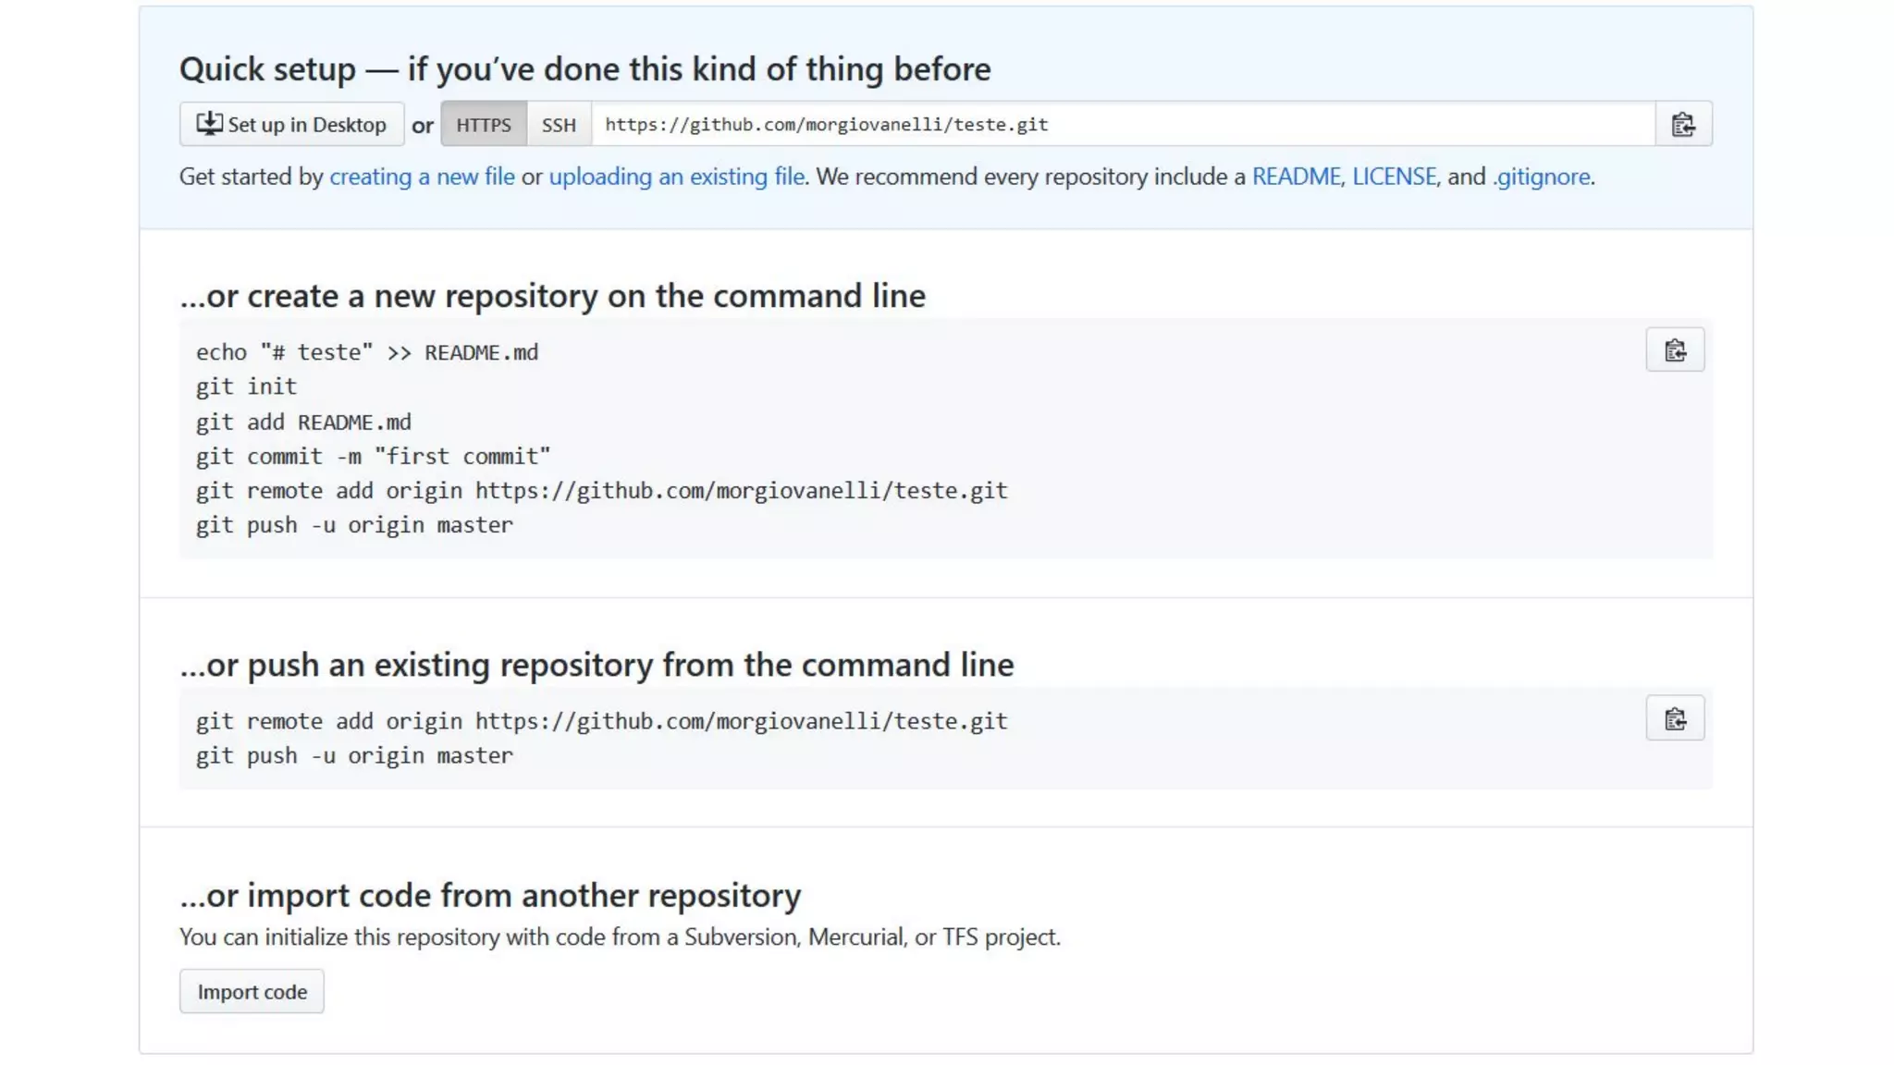Click the desktop download icon on Set up in Desktop
The width and height of the screenshot is (1894, 1065).
(209, 124)
